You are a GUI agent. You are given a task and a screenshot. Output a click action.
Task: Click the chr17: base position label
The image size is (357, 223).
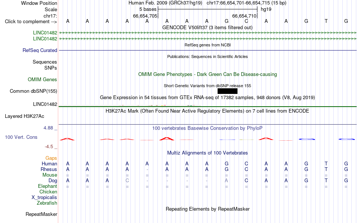click(50, 16)
